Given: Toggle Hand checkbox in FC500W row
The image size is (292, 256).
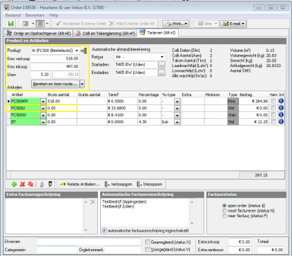Looking at the screenshot, I should (273, 115).
